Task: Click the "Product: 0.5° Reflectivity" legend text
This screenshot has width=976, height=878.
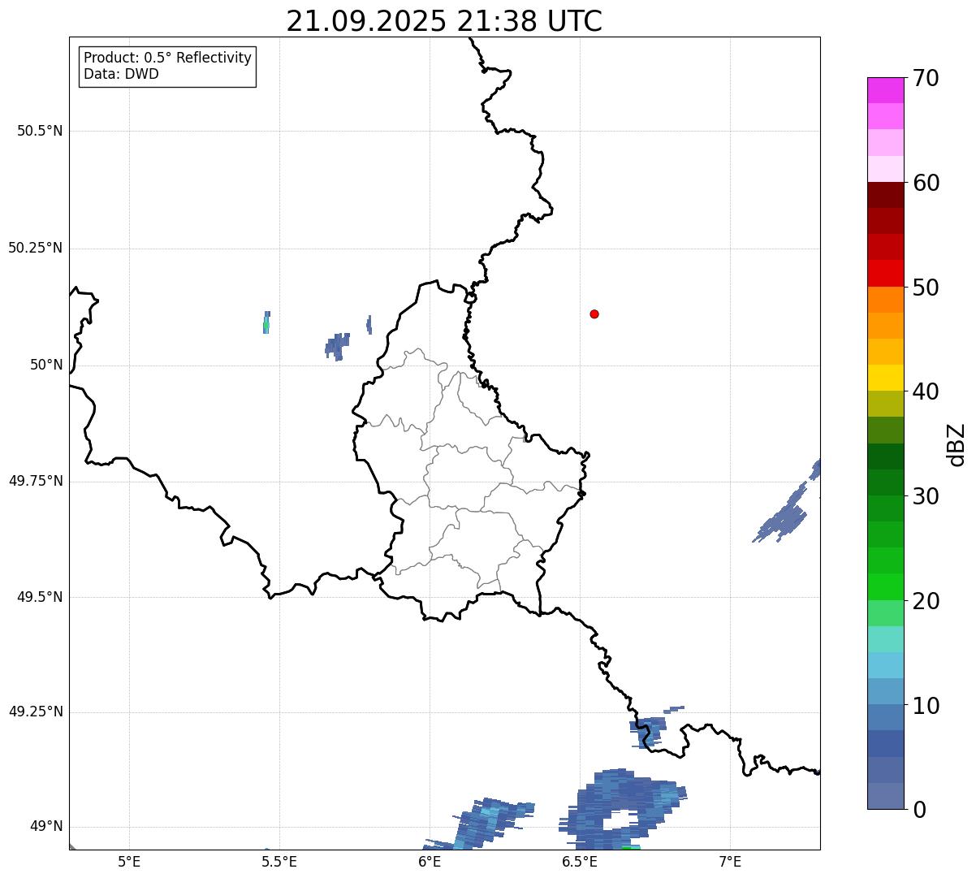Action: click(x=168, y=58)
